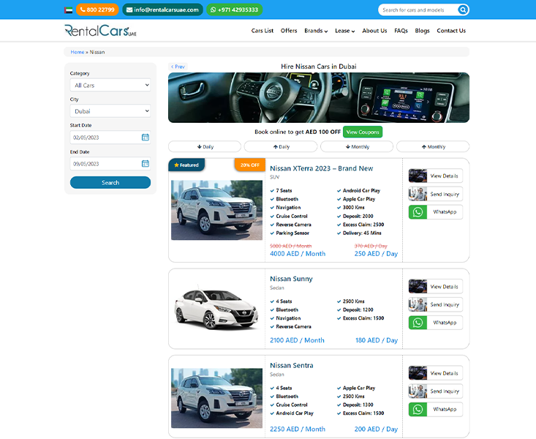Click WhatsApp icon for Nissan Sentra

point(418,409)
